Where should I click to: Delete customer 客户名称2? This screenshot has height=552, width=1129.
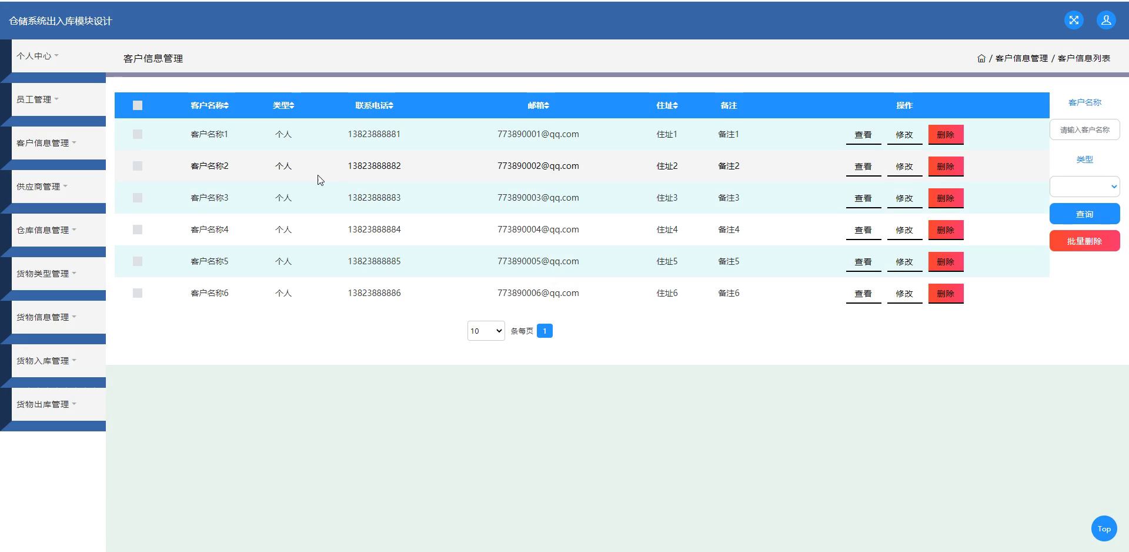coord(946,167)
